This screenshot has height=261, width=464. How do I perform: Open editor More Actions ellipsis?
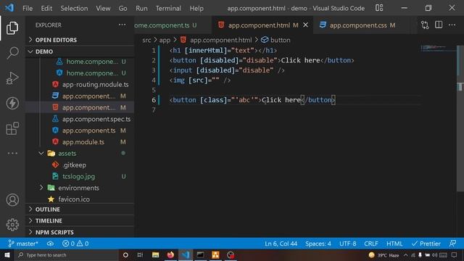click(452, 25)
